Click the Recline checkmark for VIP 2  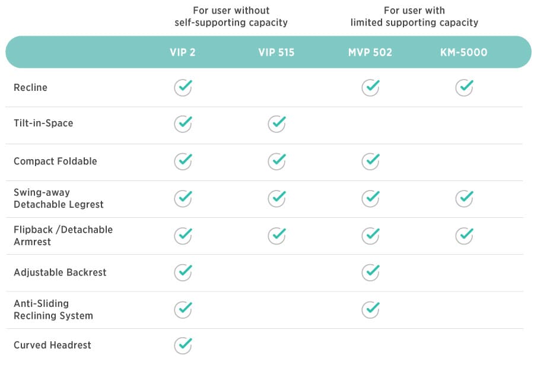tap(183, 88)
